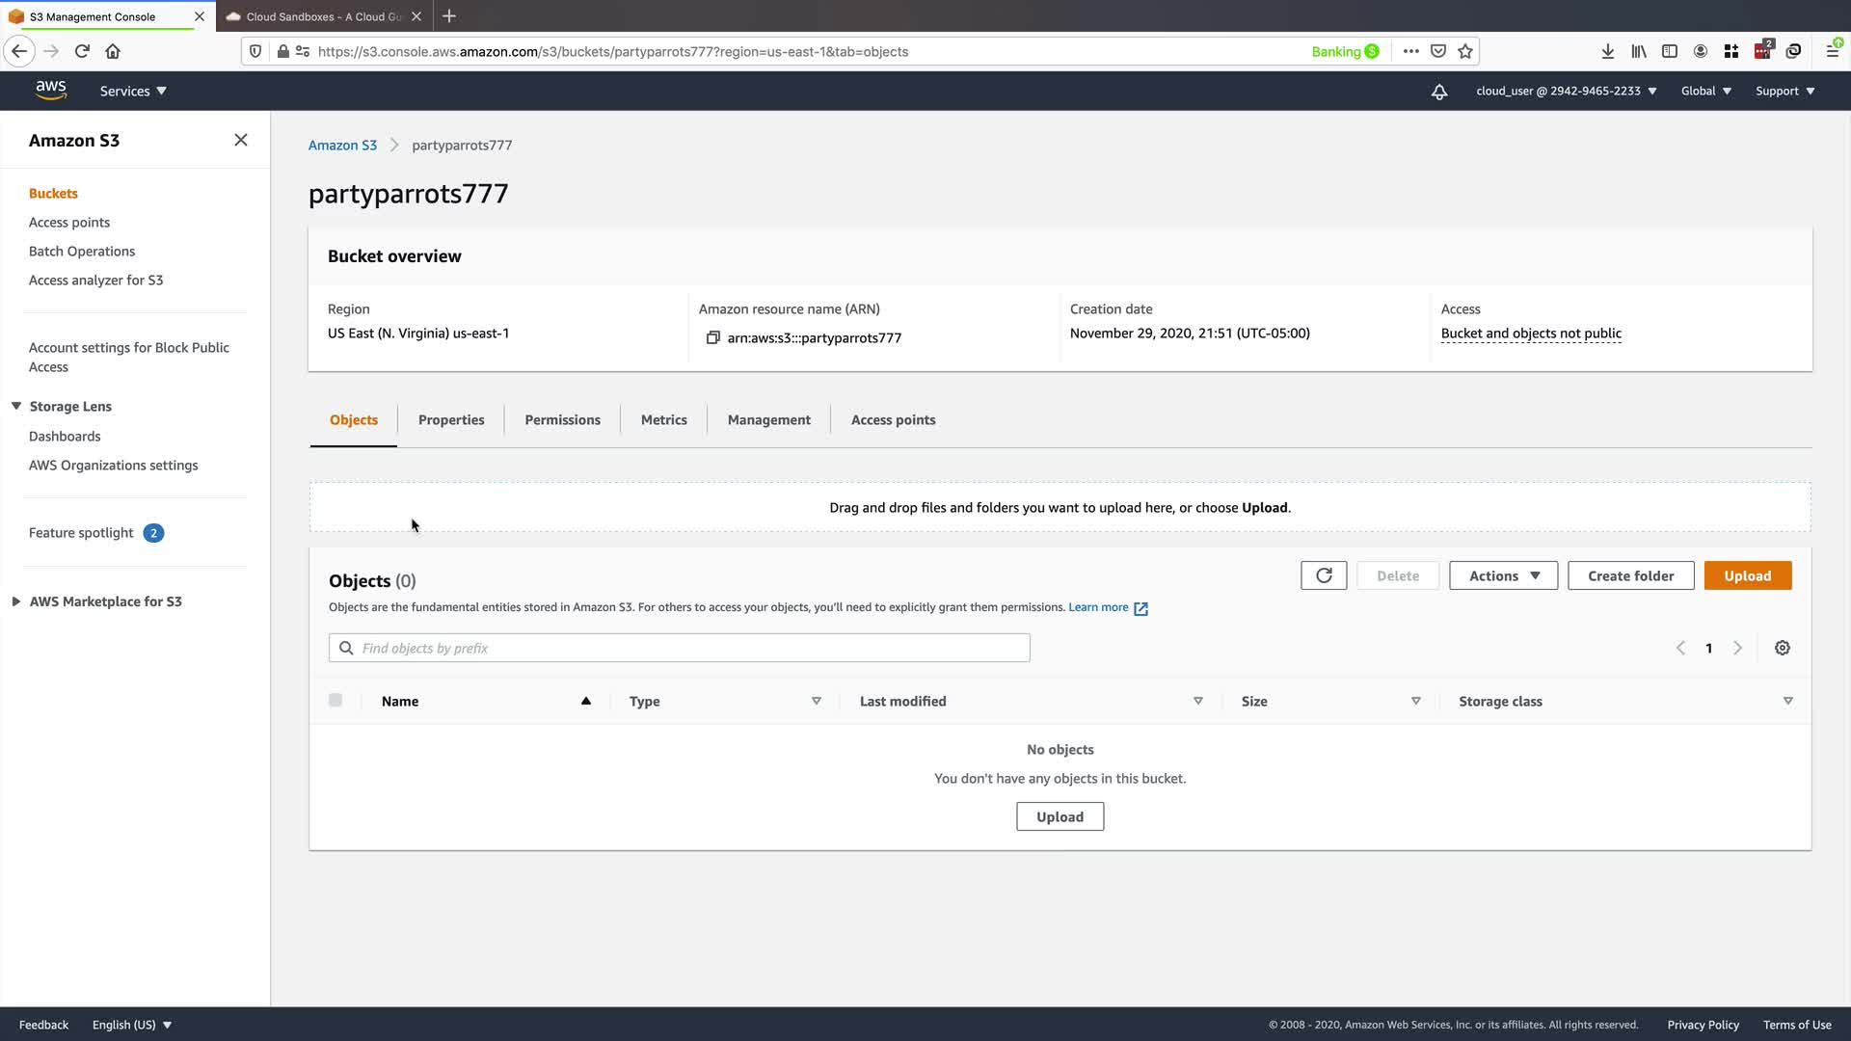This screenshot has height=1041, width=1851.
Task: Bookmark this page with star icon
Action: [1465, 52]
